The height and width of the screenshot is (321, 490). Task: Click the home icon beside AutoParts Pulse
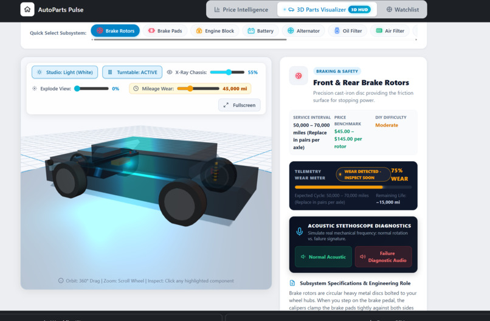pyautogui.click(x=27, y=9)
